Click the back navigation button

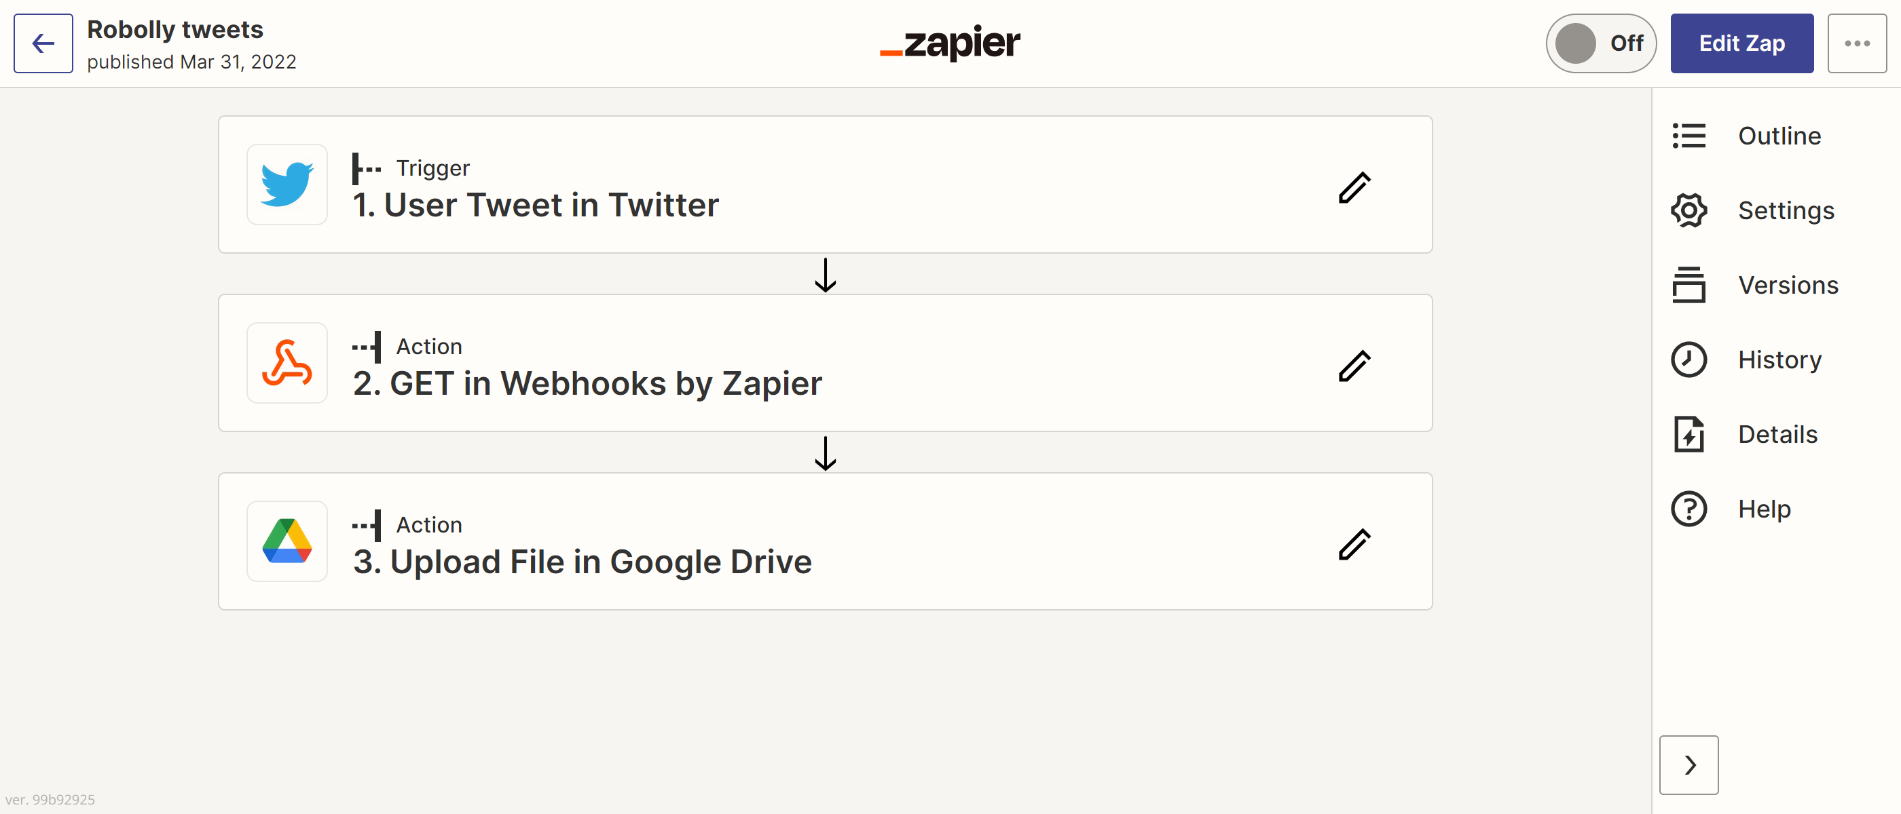pyautogui.click(x=43, y=43)
